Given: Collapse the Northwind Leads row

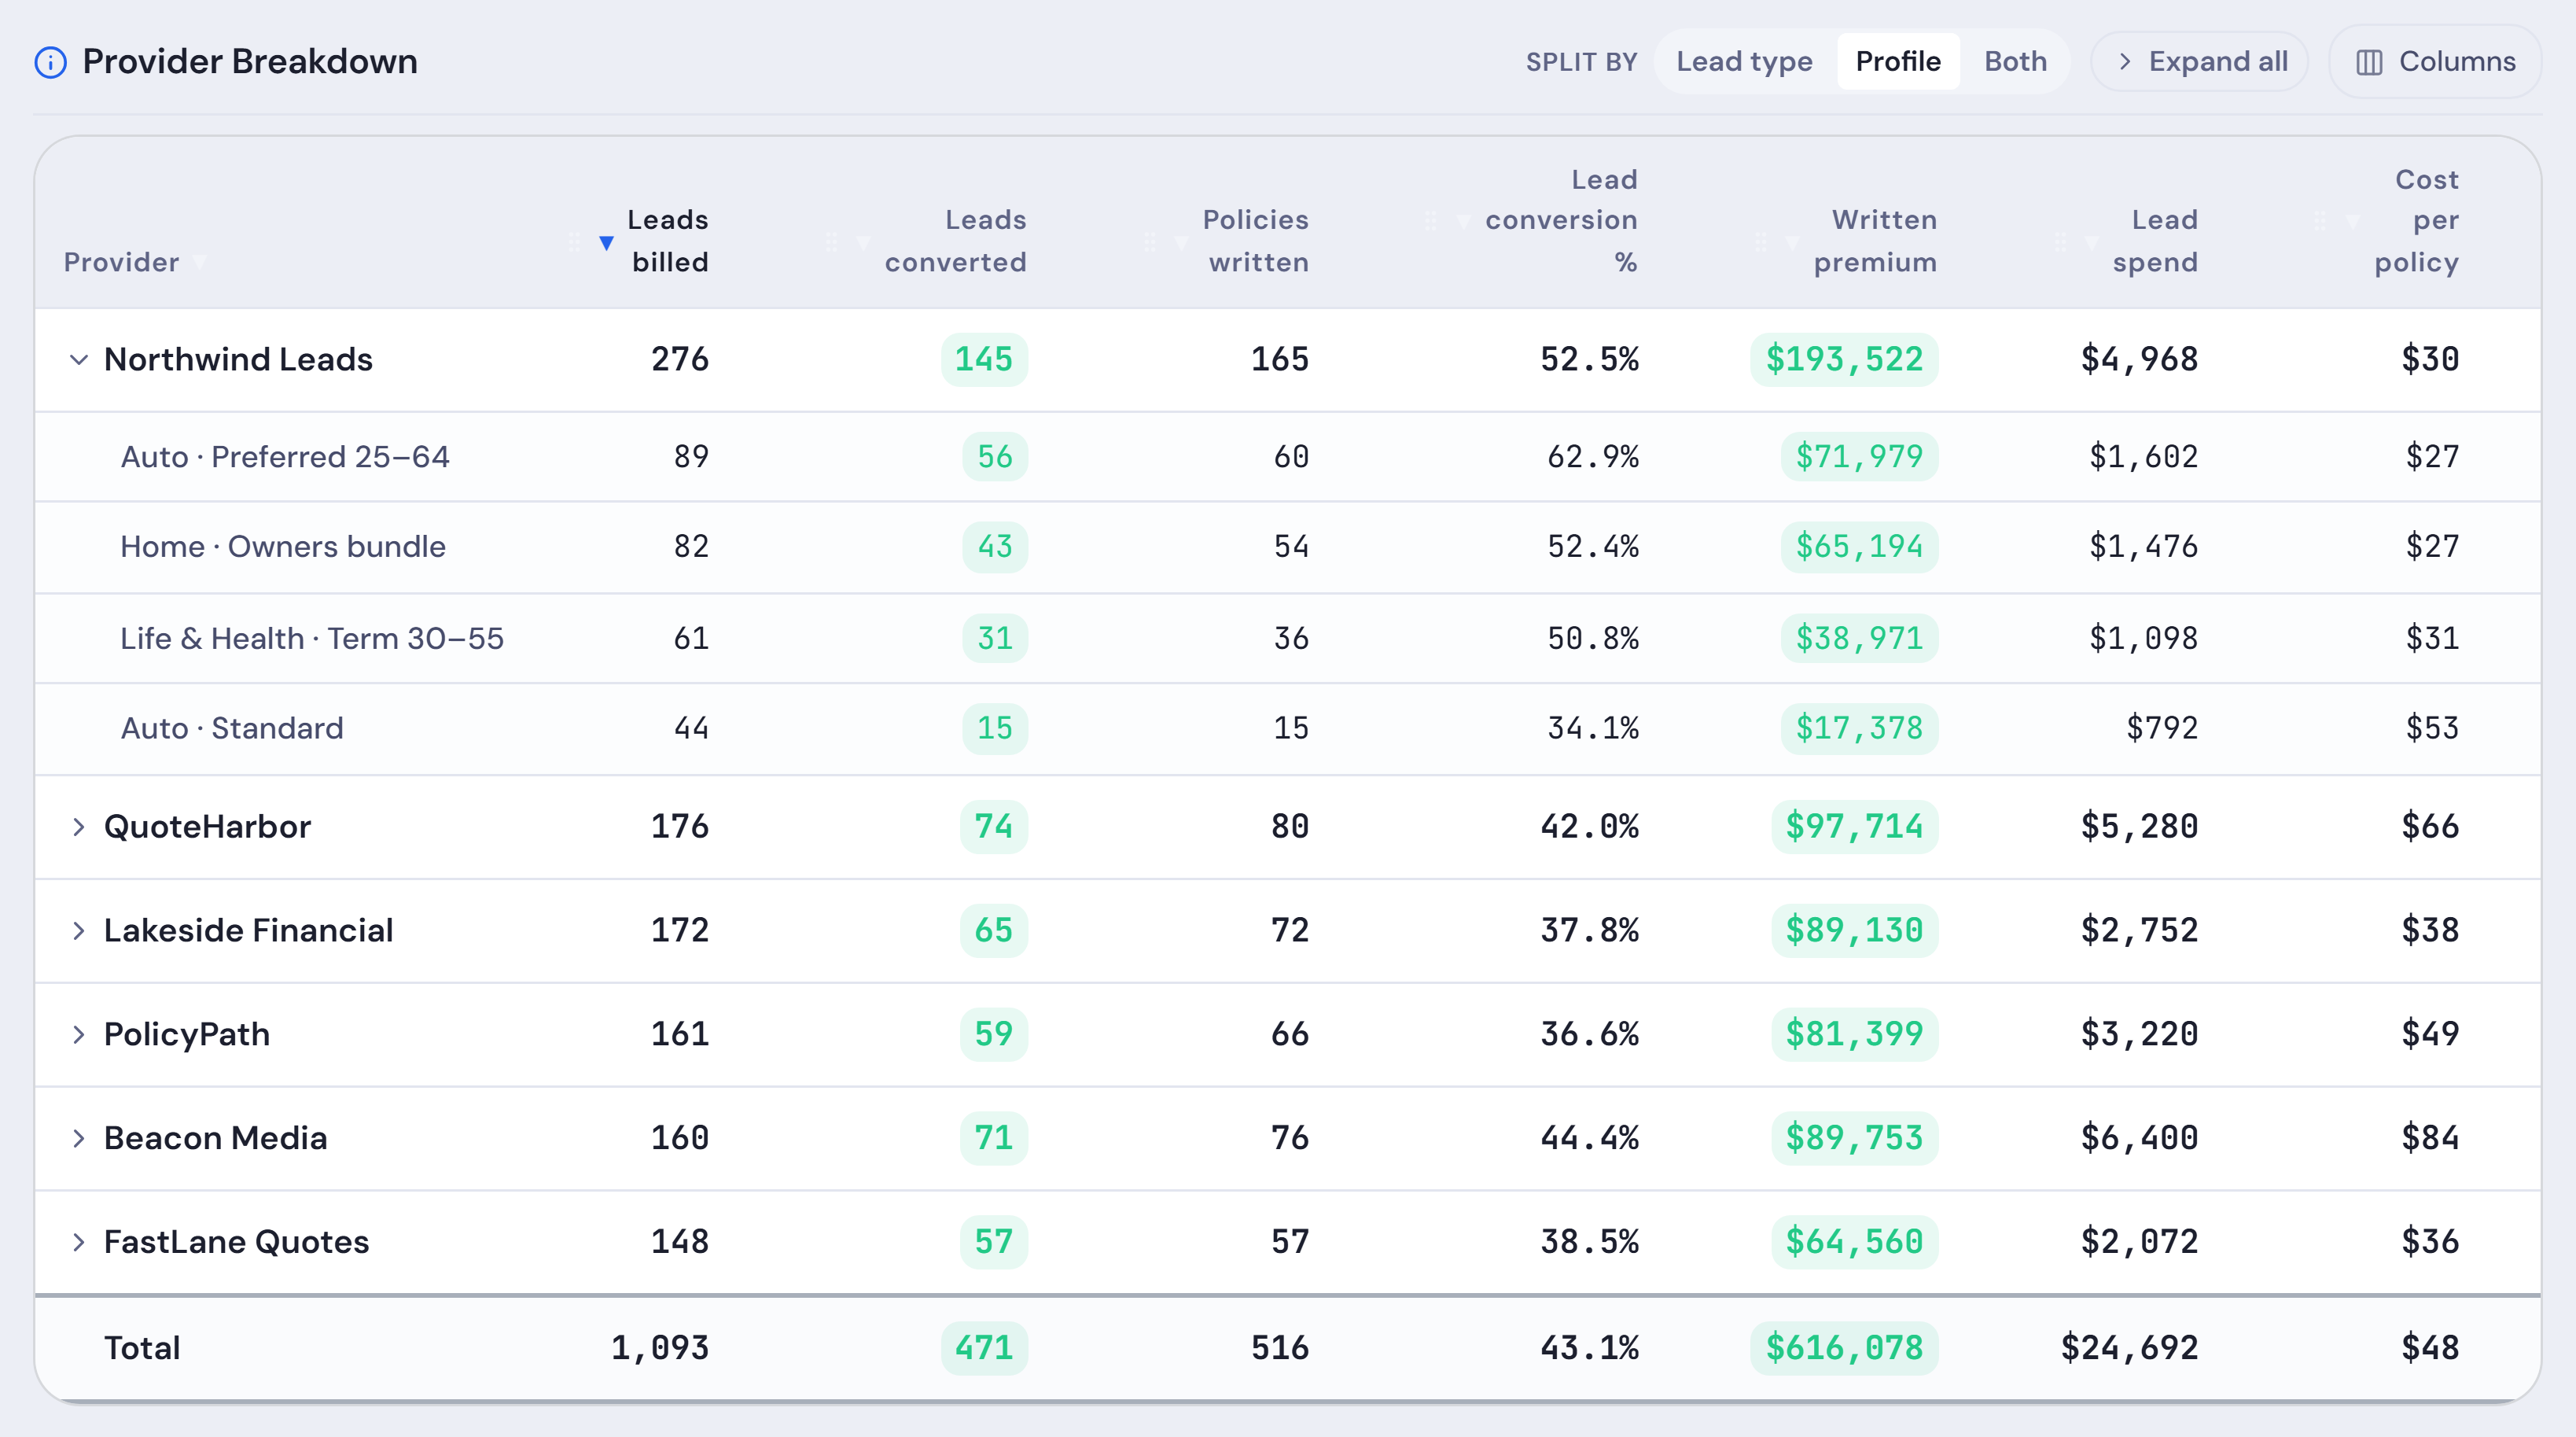Looking at the screenshot, I should [x=78, y=360].
